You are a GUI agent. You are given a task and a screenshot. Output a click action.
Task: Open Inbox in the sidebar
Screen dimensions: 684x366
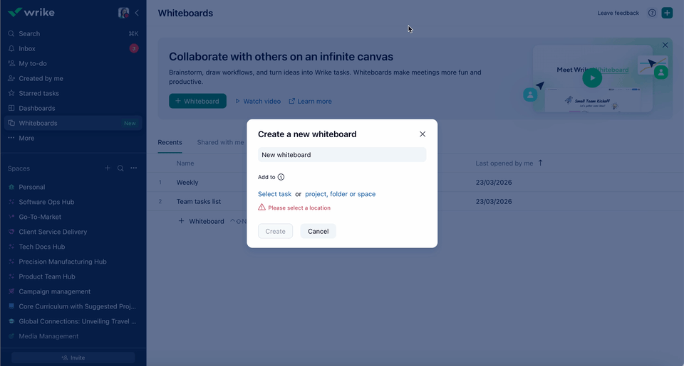point(27,48)
